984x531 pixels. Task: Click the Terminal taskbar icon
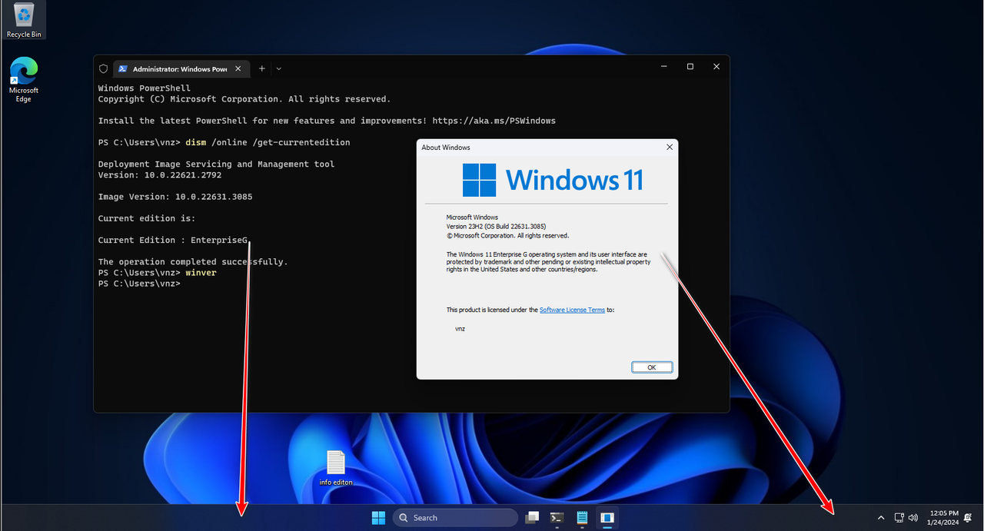click(x=557, y=518)
